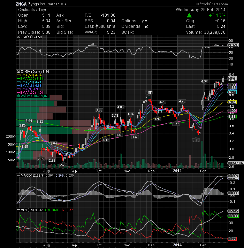The width and height of the screenshot is (244, 248).
Task: Click the Ask Size: label
Action: (65, 21)
